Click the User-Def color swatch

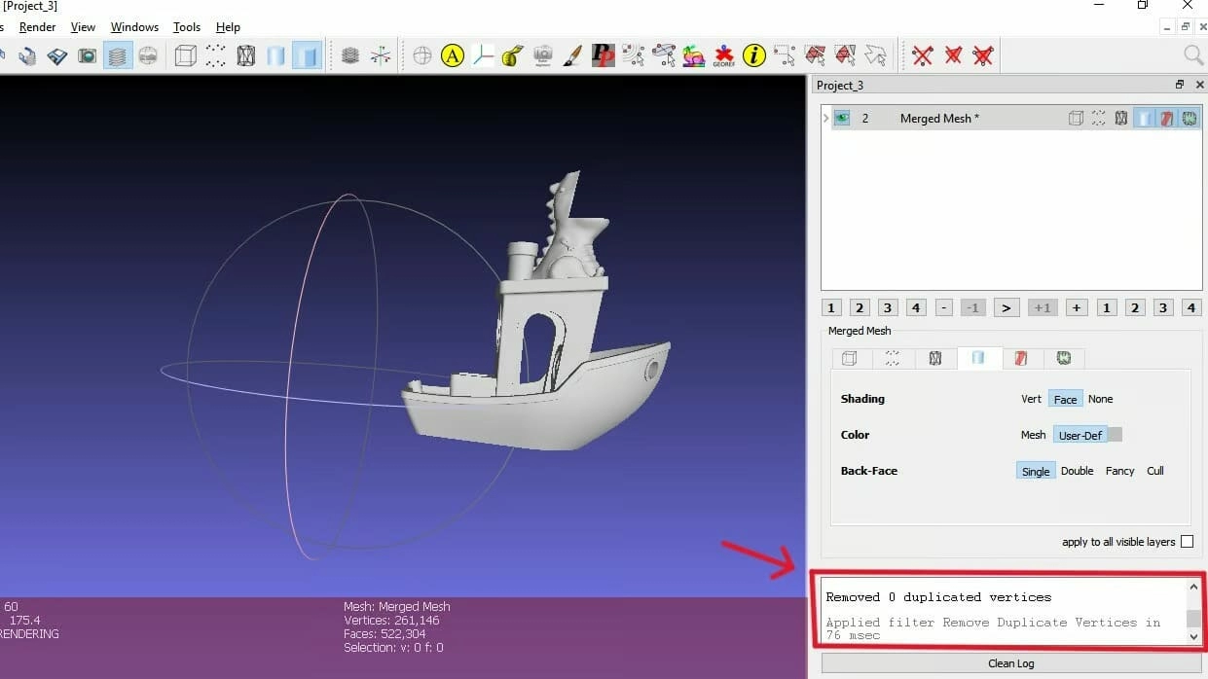click(x=1116, y=435)
